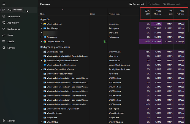Click the Linux penguin icon for WSL Service
190x124 pixels.
[x=45, y=60]
